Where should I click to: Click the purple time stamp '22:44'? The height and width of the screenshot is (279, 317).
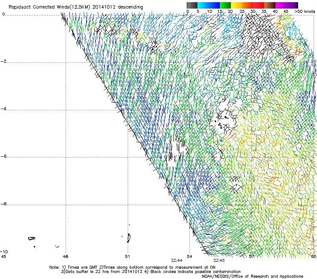click(x=176, y=261)
